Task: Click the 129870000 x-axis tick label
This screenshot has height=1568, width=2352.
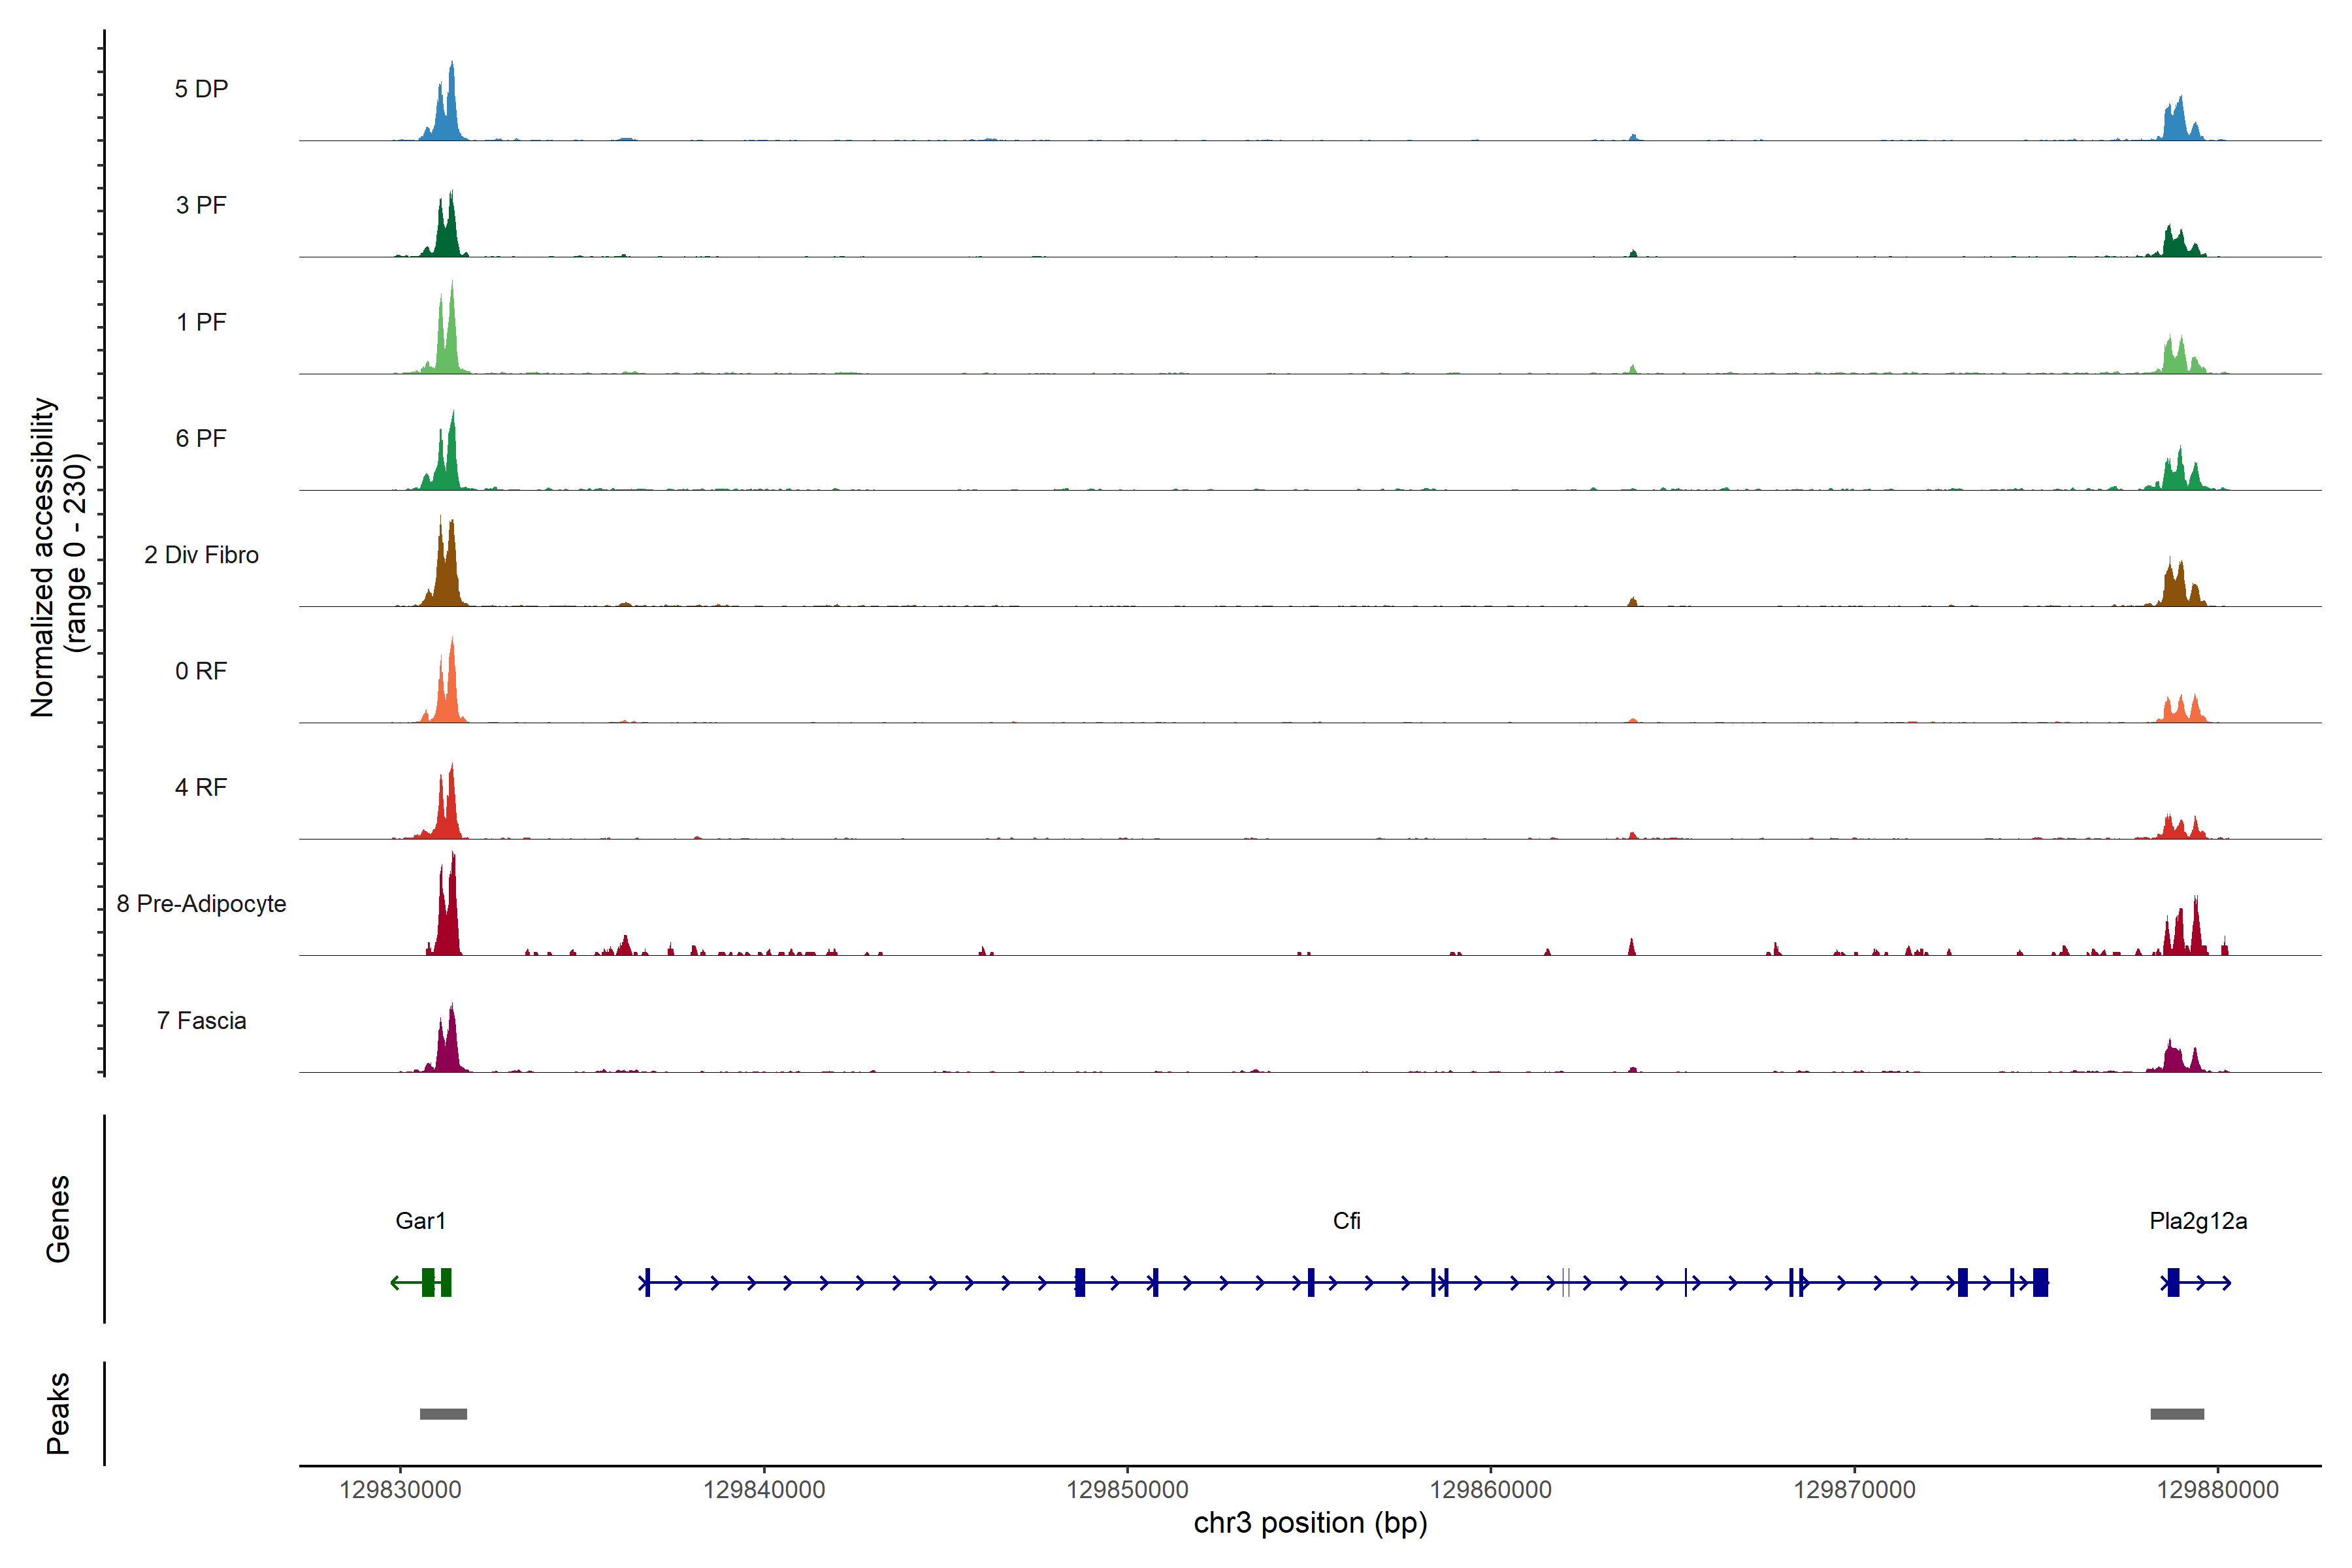Action: point(1854,1490)
